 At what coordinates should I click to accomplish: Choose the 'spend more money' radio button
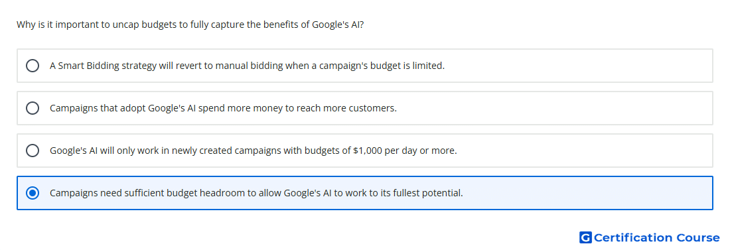[33, 108]
